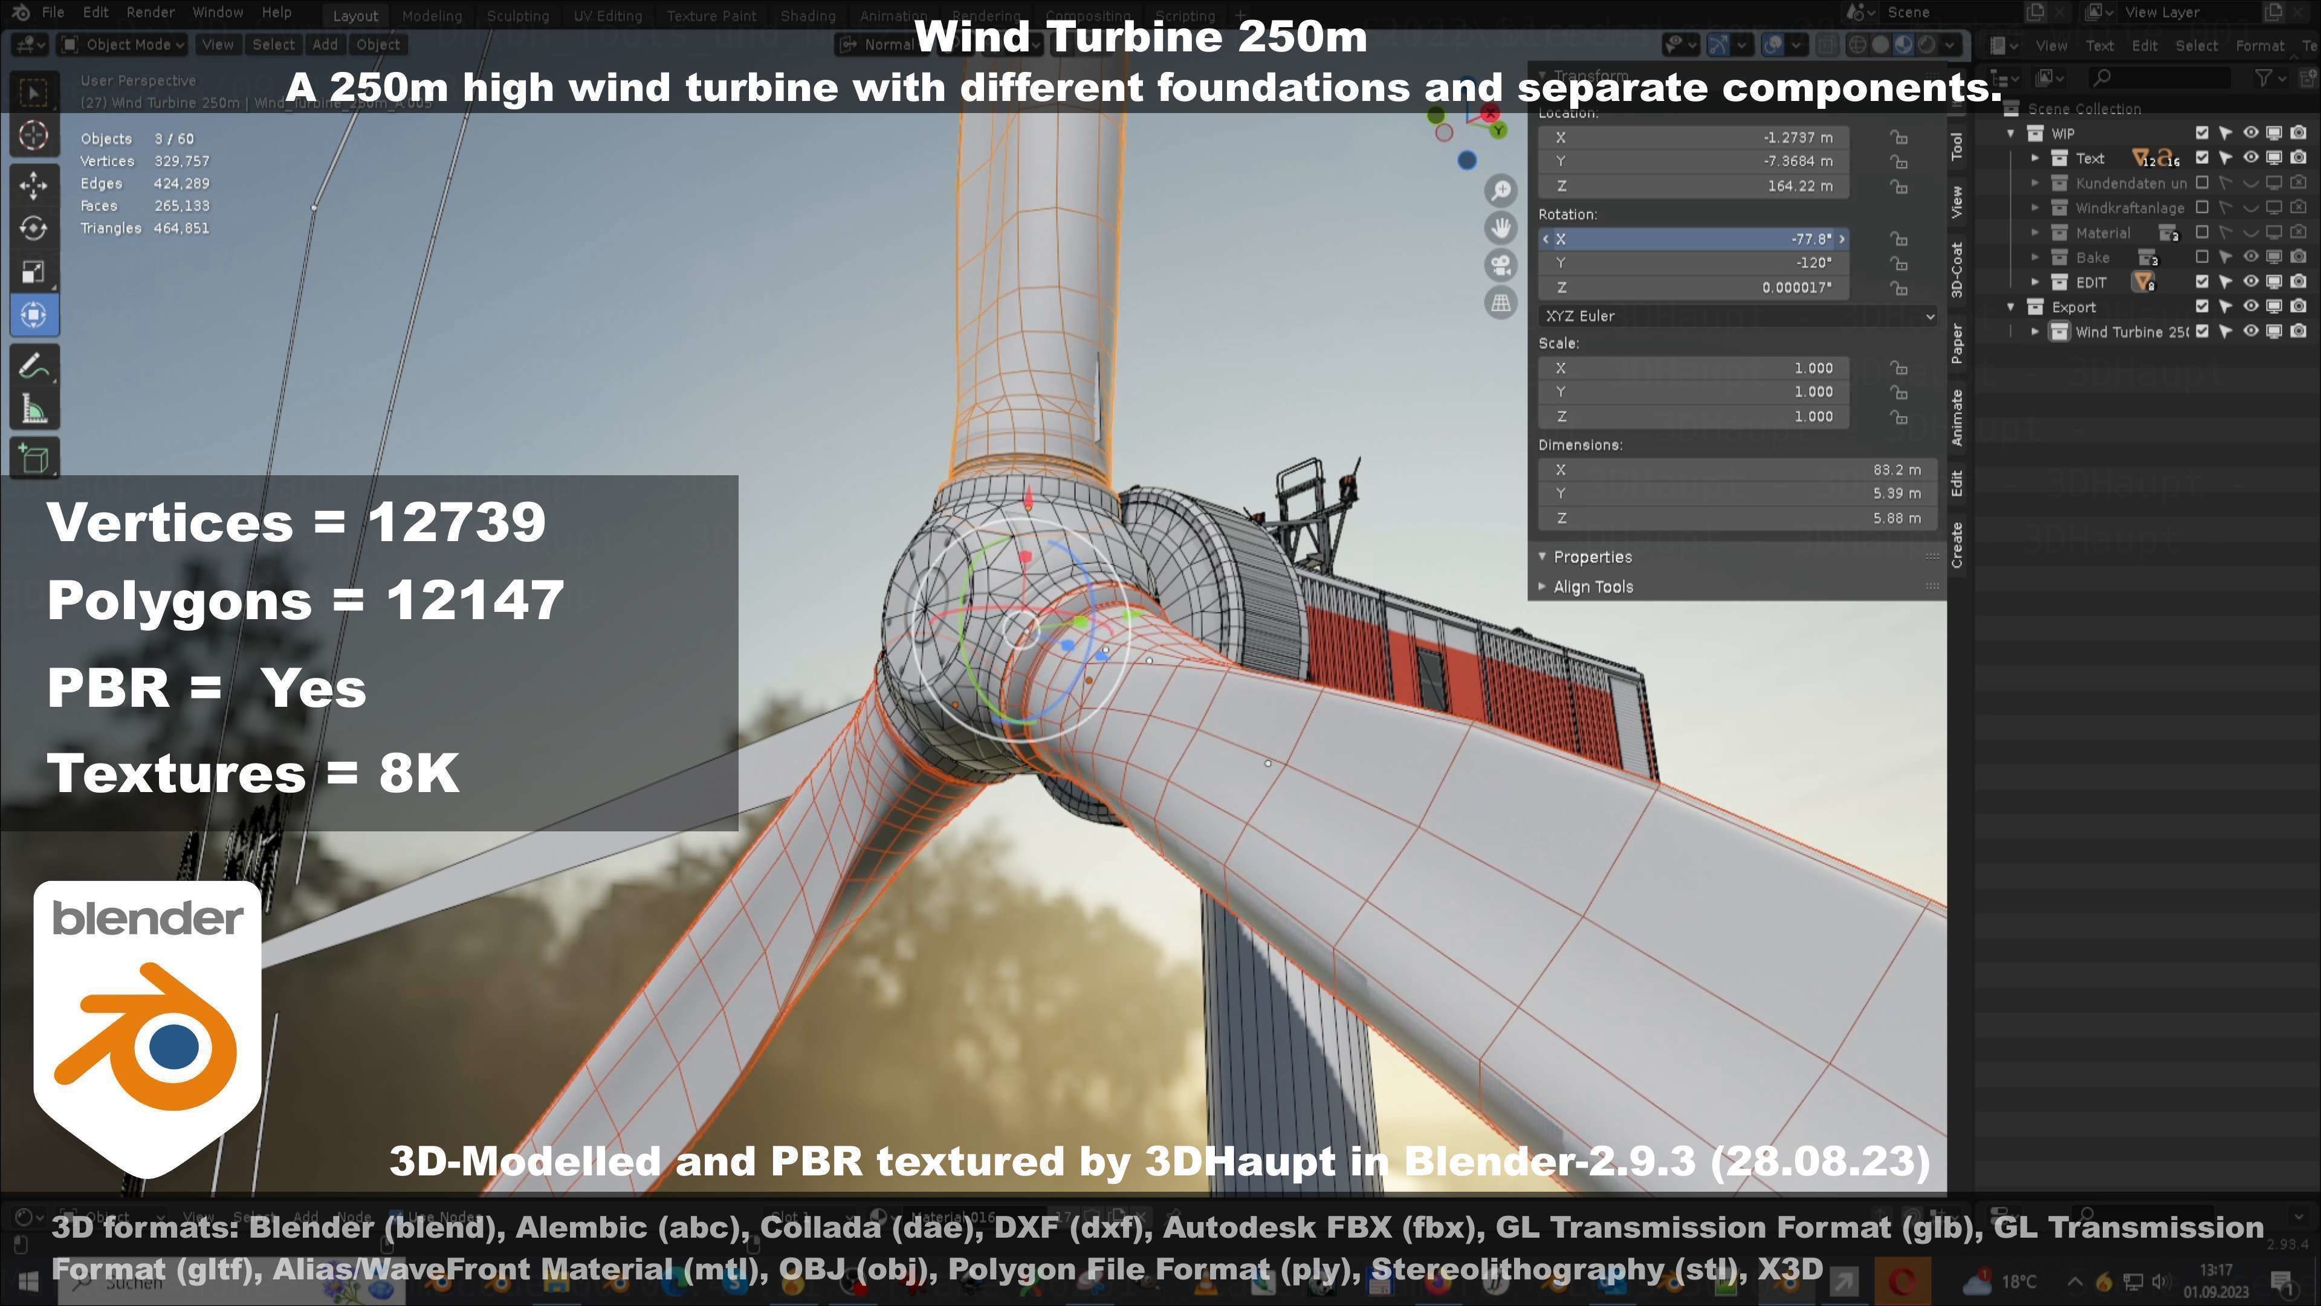The image size is (2321, 1306).
Task: Switch perspective/orthographic grid icon
Action: click(x=1501, y=303)
